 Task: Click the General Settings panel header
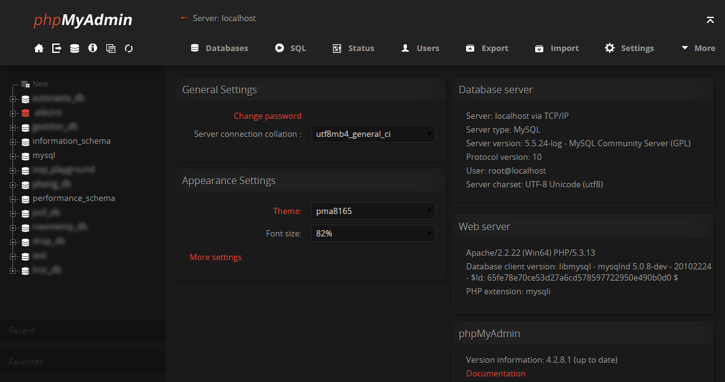(x=311, y=90)
